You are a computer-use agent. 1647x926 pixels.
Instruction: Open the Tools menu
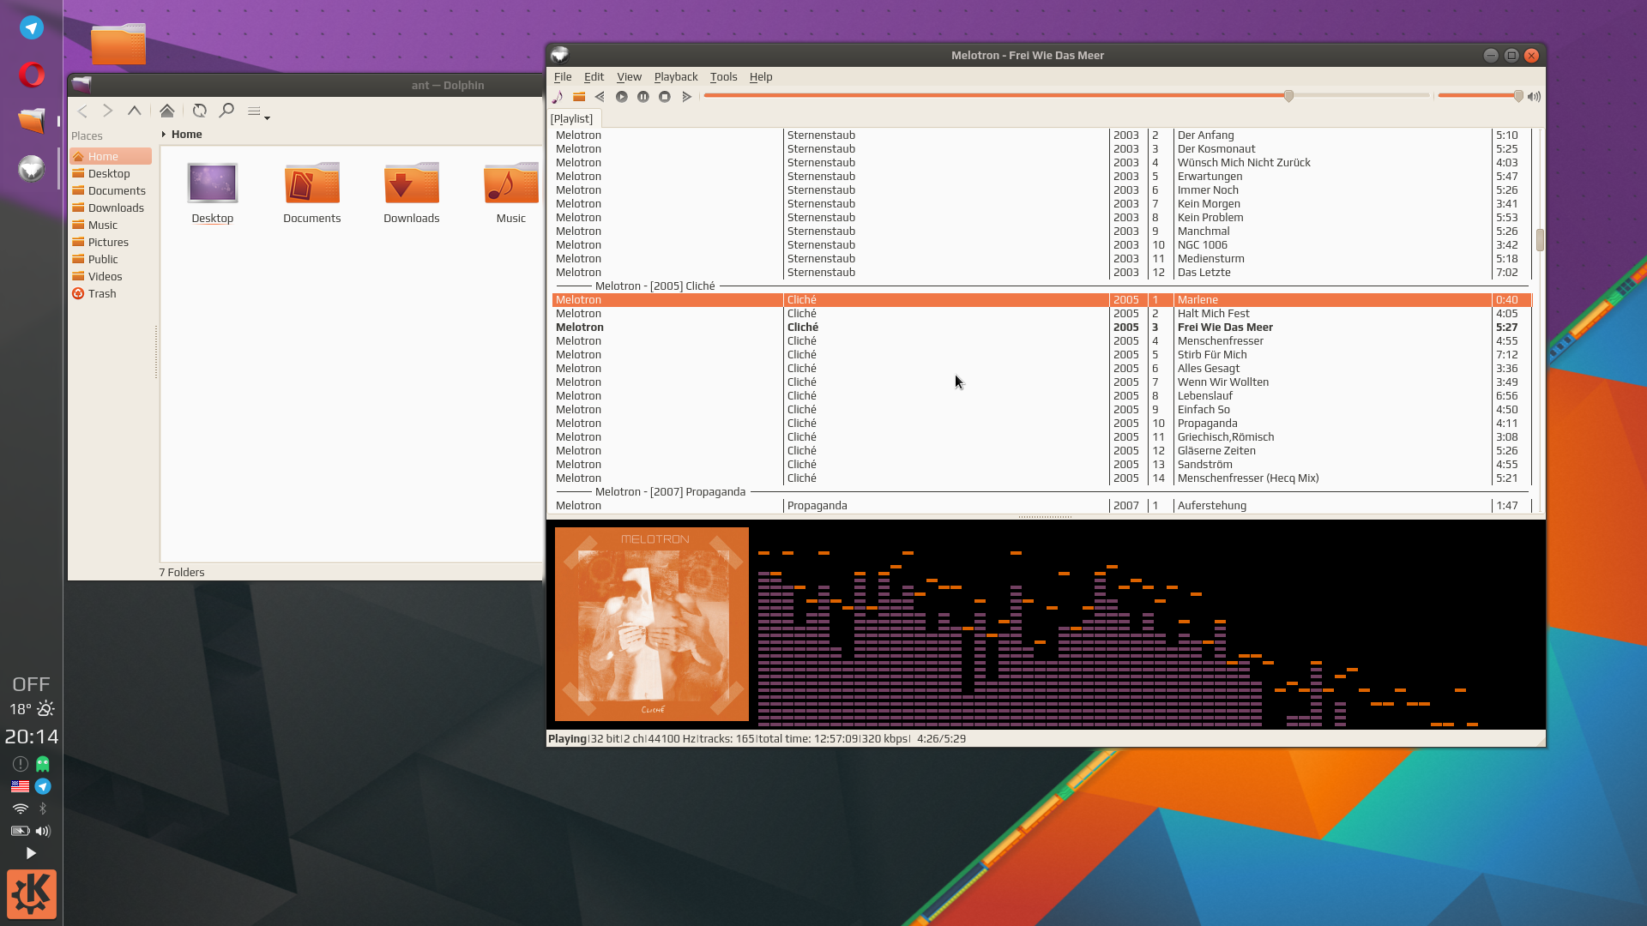(723, 76)
